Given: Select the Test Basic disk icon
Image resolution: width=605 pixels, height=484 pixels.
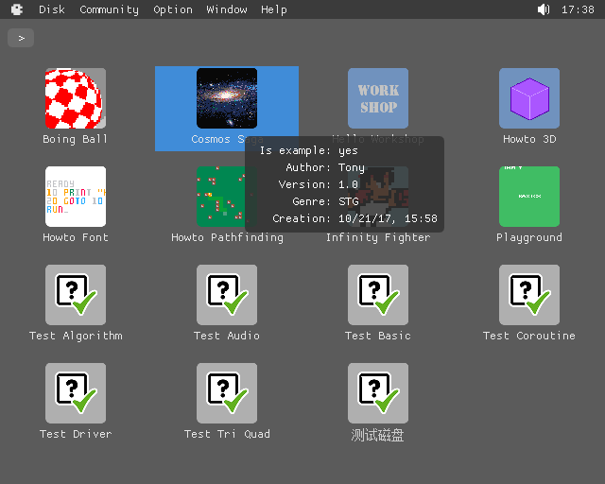Looking at the screenshot, I should coord(378,295).
